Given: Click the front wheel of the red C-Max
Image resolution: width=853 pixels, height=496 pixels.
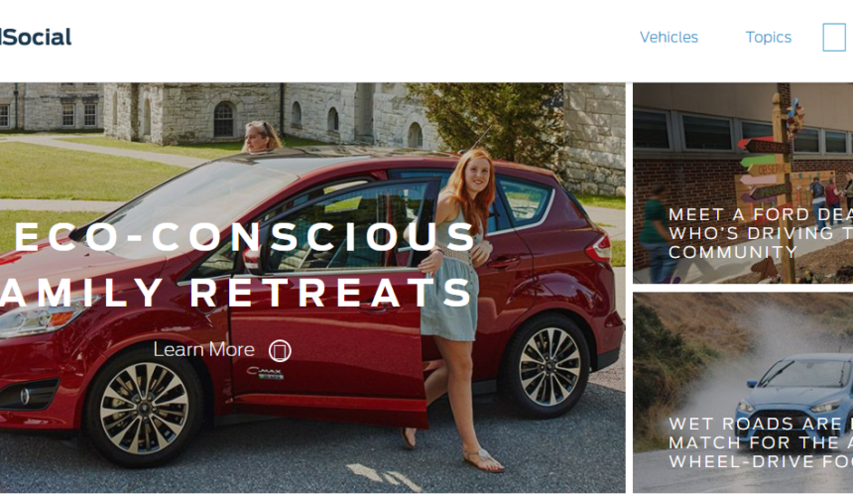Looking at the screenshot, I should tap(144, 409).
